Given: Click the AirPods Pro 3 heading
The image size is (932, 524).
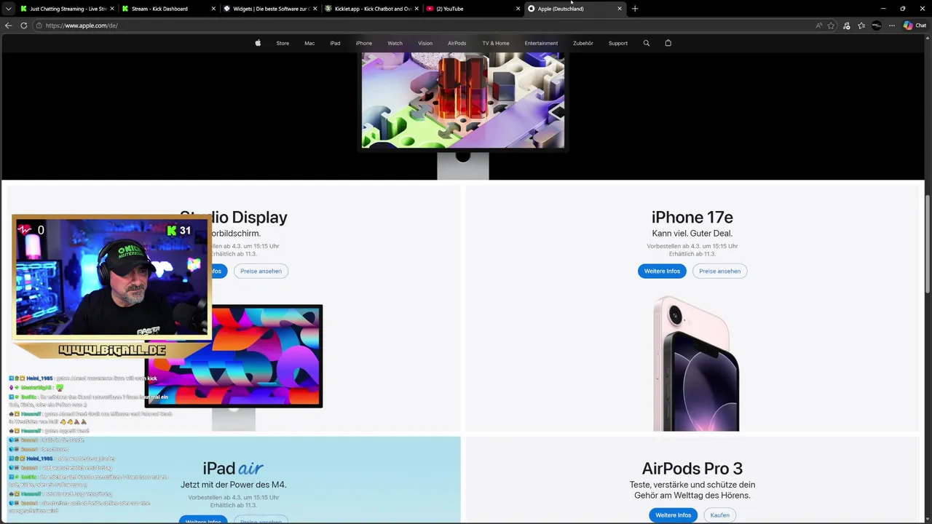Looking at the screenshot, I should [x=692, y=468].
